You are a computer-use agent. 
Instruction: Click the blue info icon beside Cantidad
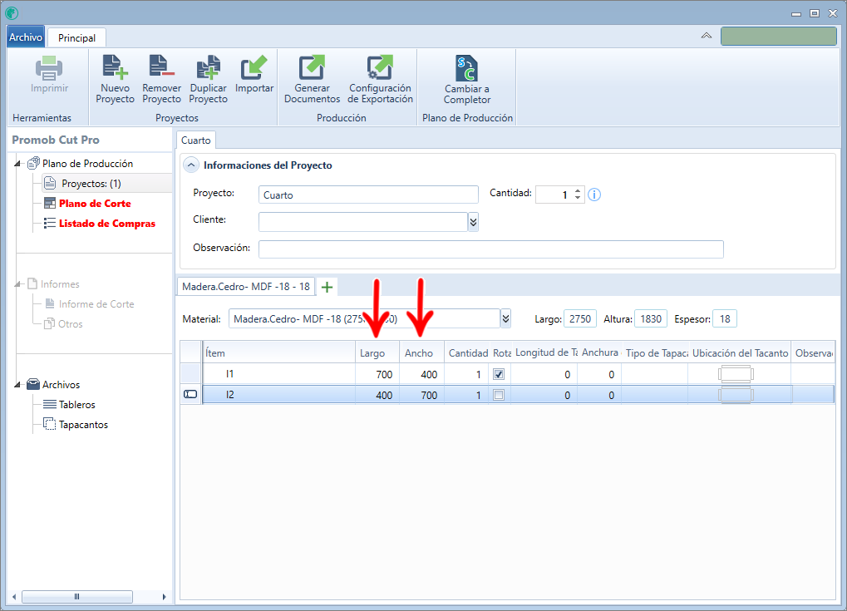point(594,195)
